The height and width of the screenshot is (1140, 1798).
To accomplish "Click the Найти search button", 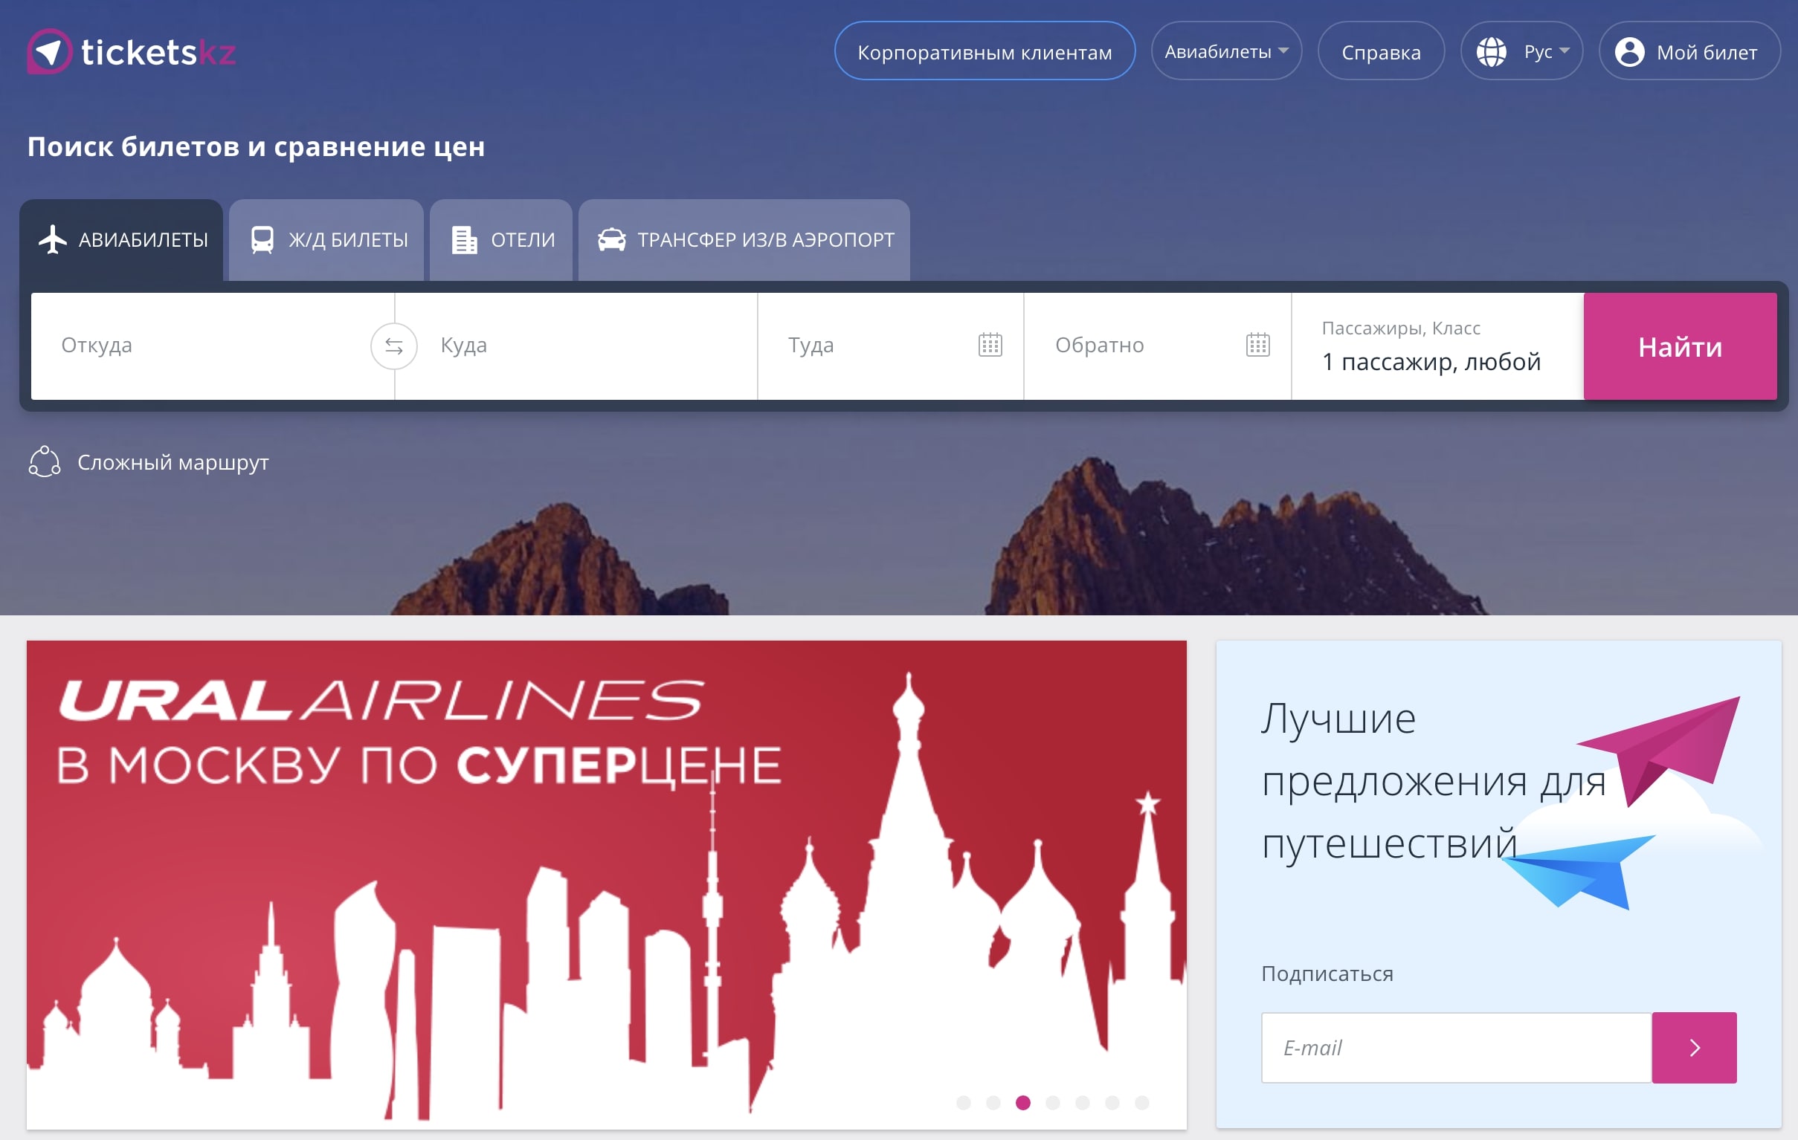I will [x=1679, y=346].
